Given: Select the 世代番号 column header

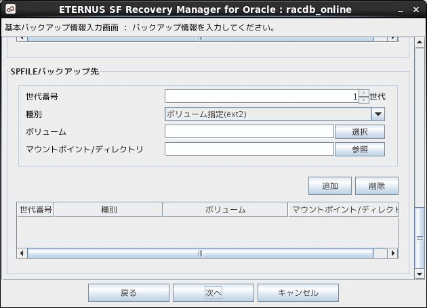Looking at the screenshot, I should (36, 209).
